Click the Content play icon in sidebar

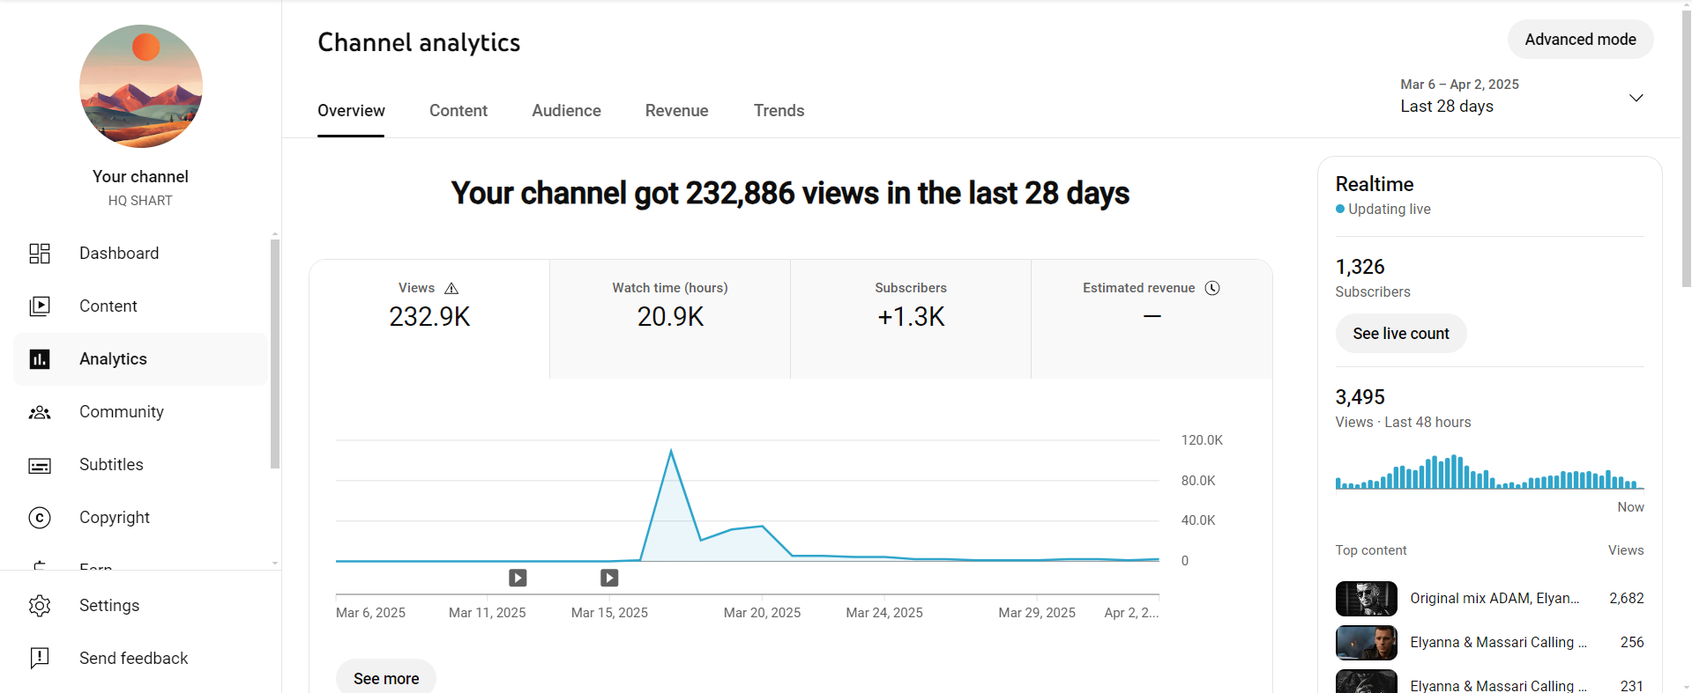pyautogui.click(x=40, y=306)
